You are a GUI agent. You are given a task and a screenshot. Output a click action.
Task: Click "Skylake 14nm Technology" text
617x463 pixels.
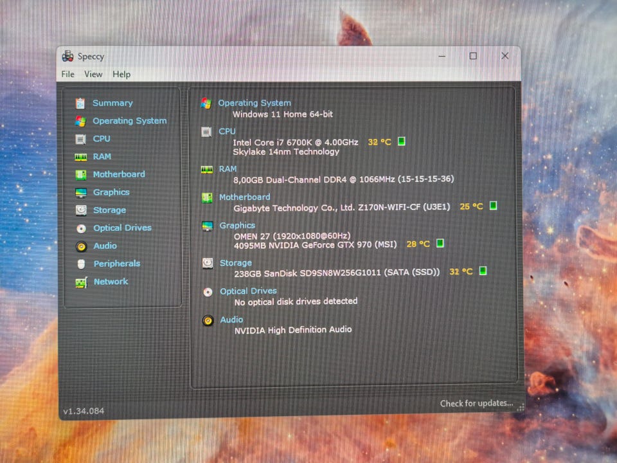click(286, 152)
